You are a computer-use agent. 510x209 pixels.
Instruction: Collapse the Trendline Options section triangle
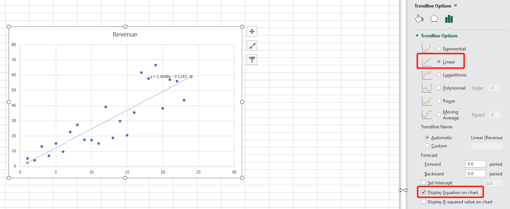pos(417,35)
